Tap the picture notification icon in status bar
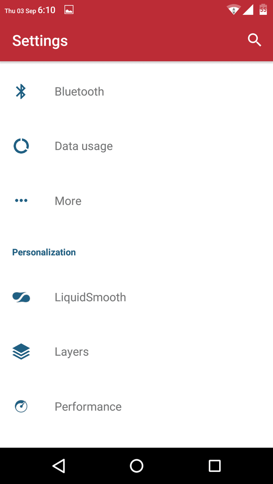Image resolution: width=273 pixels, height=484 pixels. 69,10
